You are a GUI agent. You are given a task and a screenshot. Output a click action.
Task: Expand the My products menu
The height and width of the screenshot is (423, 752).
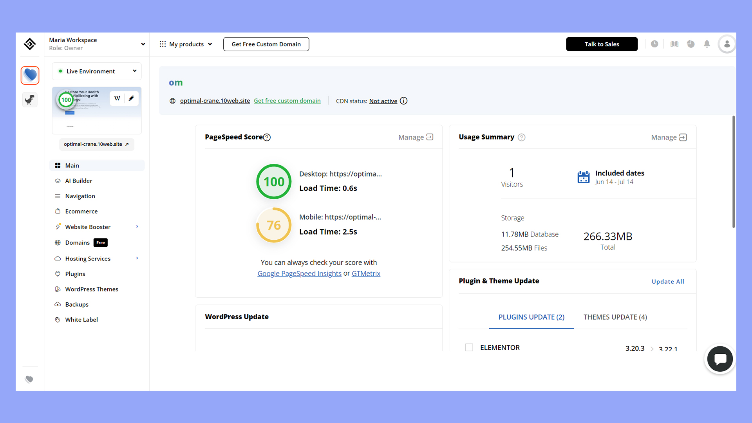pyautogui.click(x=186, y=44)
